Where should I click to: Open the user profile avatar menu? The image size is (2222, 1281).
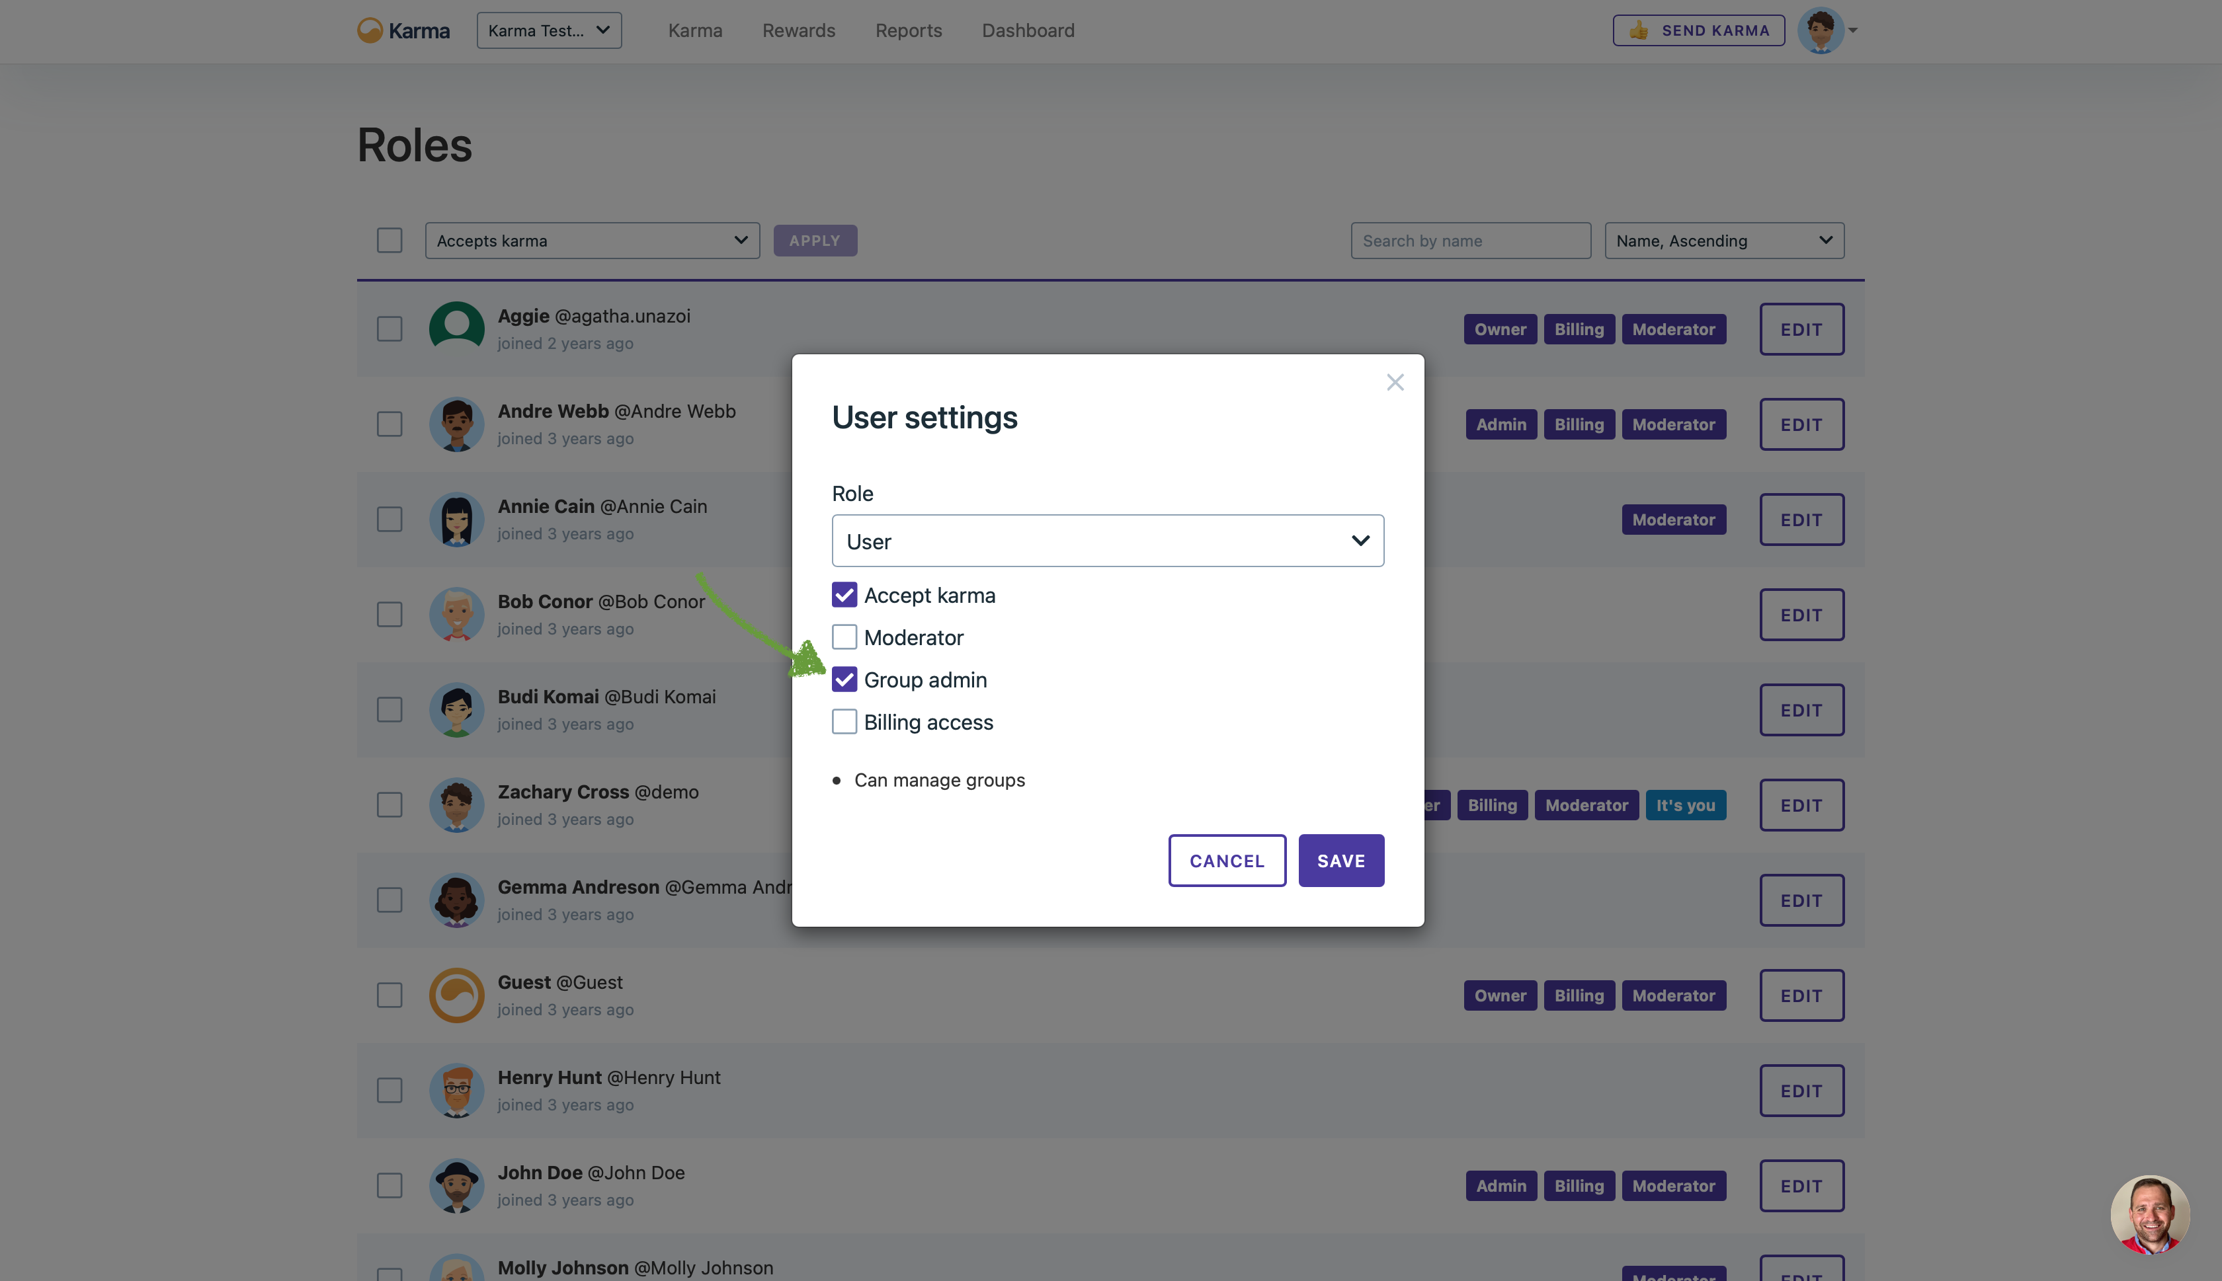coord(1821,31)
